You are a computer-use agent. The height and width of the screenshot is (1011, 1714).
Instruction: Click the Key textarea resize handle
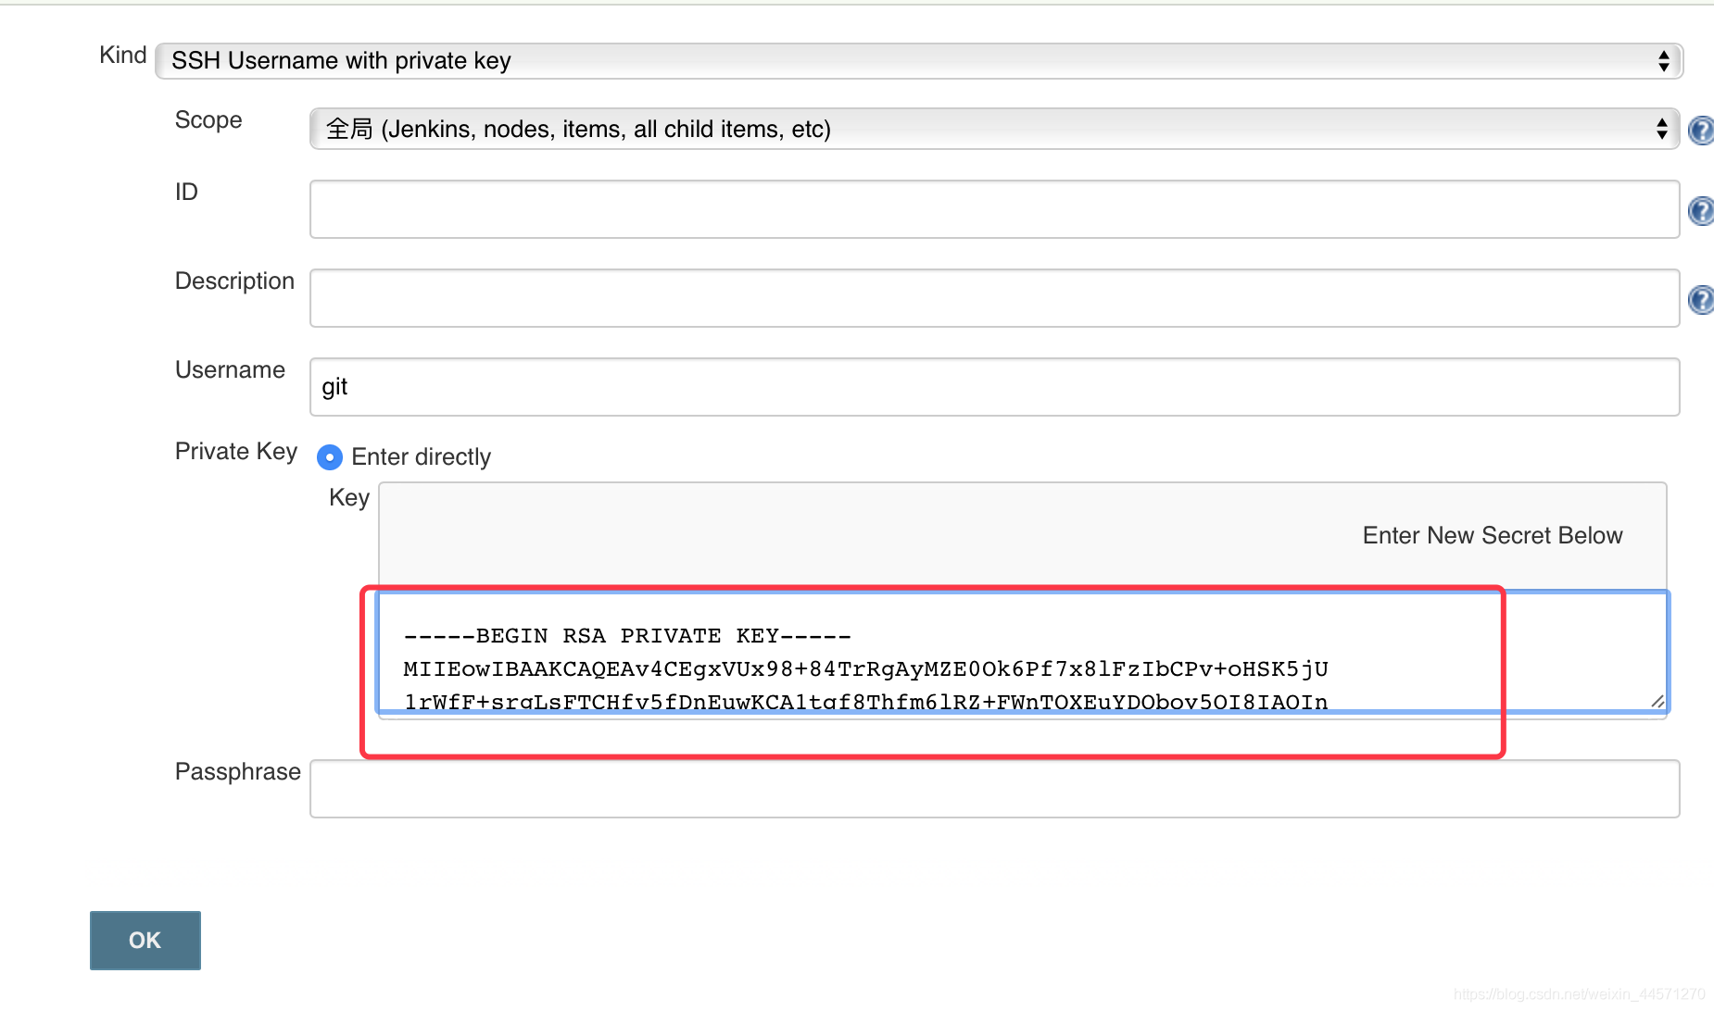(x=1657, y=701)
